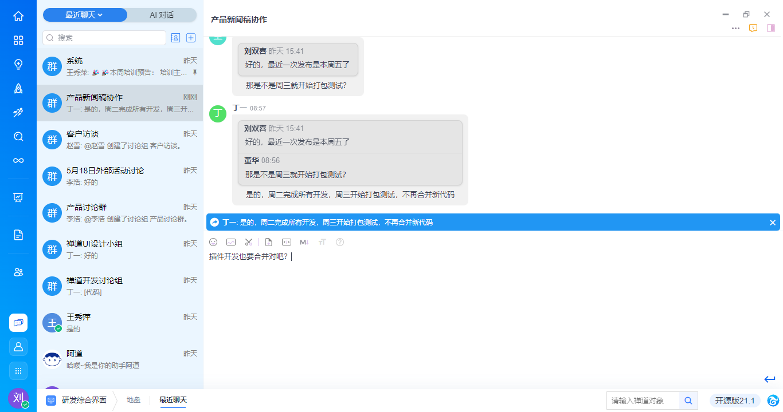Click the font size TT icon
The height and width of the screenshot is (412, 783).
coord(322,242)
